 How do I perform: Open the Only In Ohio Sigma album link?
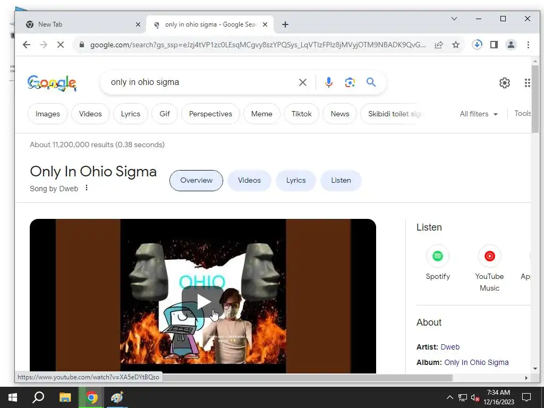477,362
